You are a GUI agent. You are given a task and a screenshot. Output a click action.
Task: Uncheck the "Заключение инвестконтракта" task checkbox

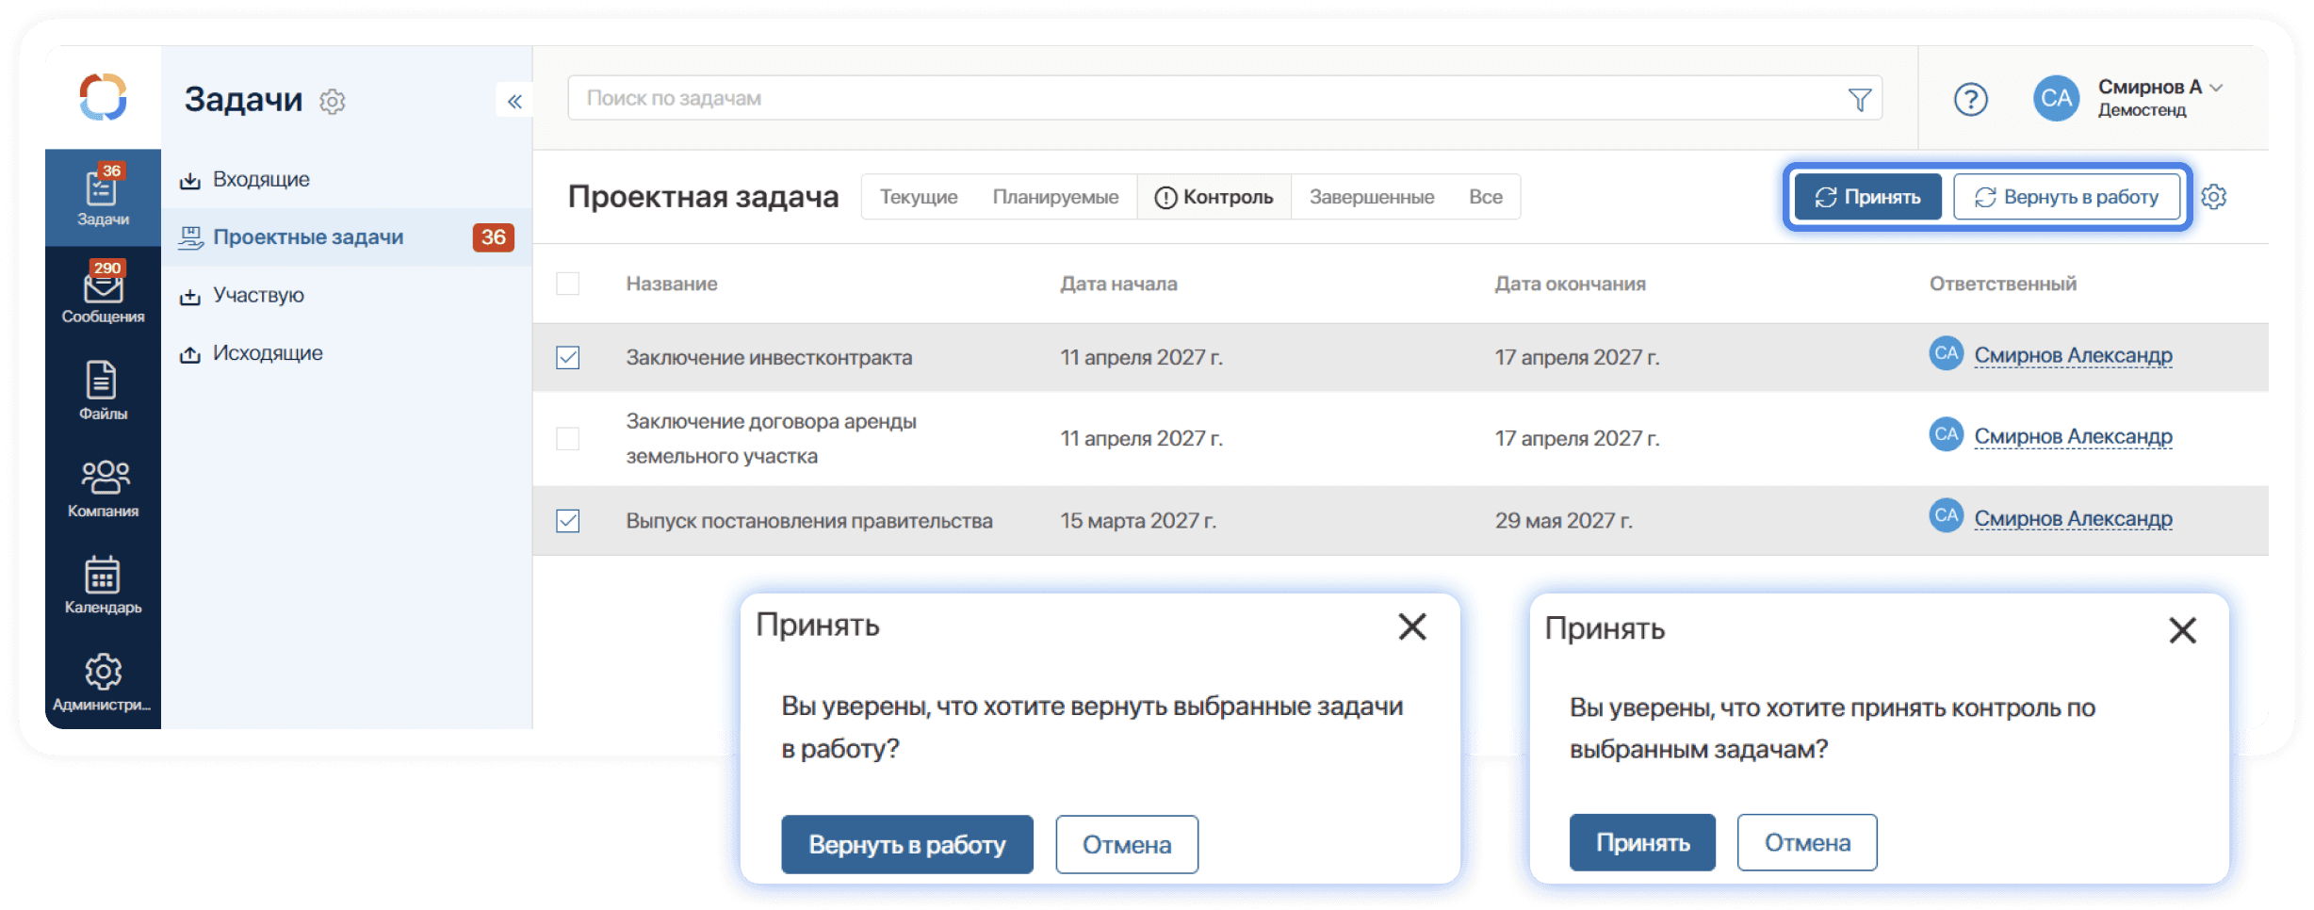(568, 358)
